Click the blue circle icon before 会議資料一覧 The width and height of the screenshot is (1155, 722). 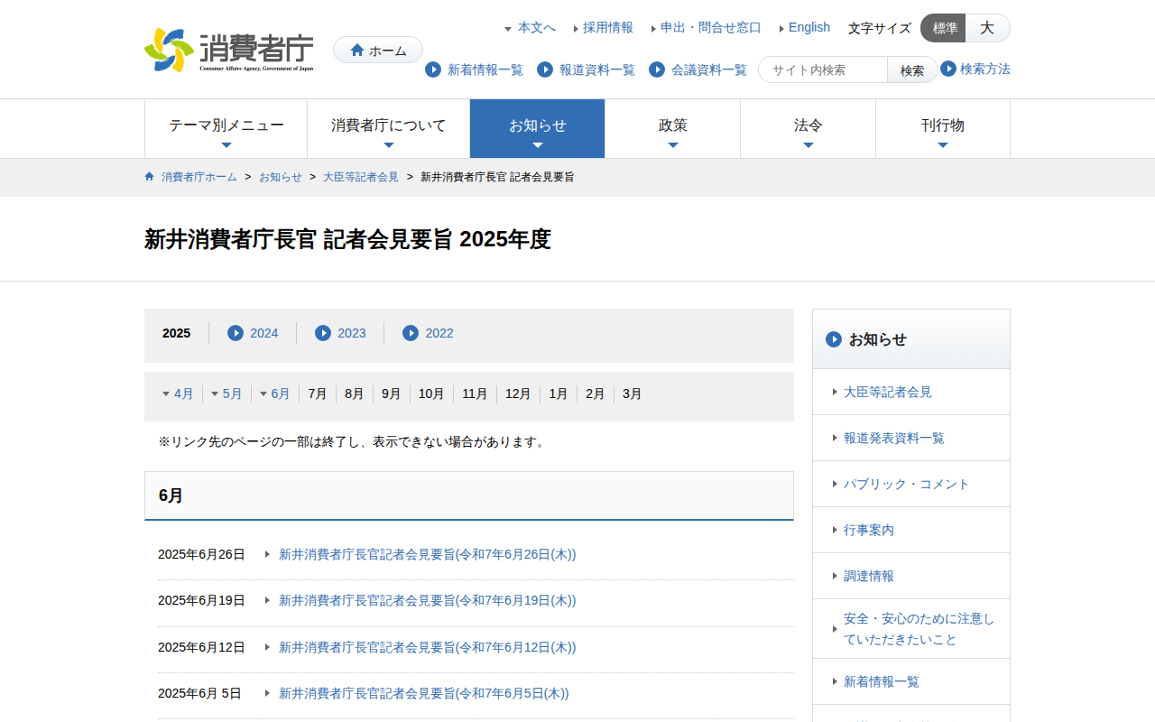coord(656,69)
